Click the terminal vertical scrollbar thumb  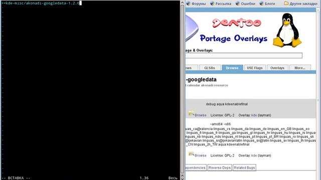click(x=182, y=89)
